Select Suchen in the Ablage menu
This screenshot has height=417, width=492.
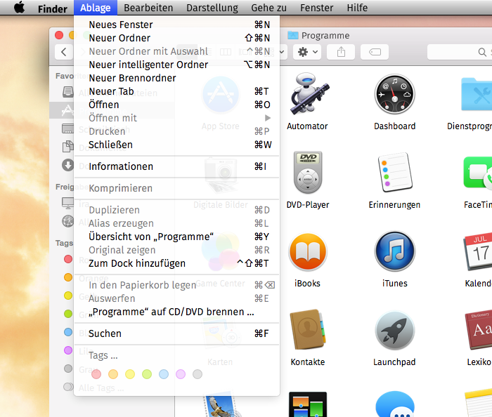[x=176, y=333]
